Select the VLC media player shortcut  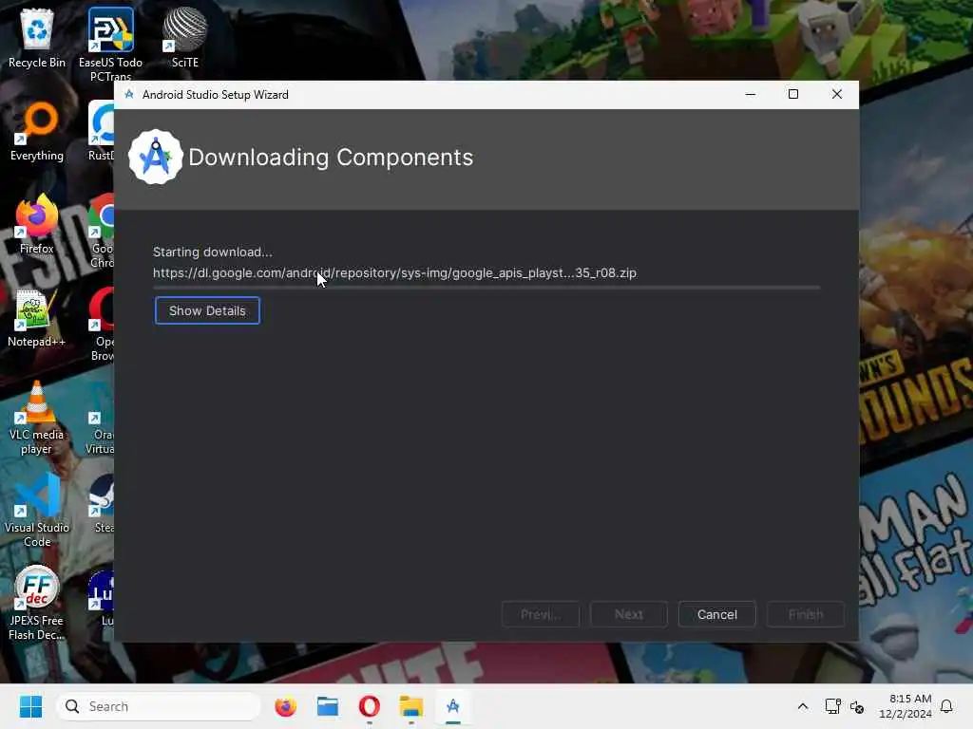coord(37,418)
